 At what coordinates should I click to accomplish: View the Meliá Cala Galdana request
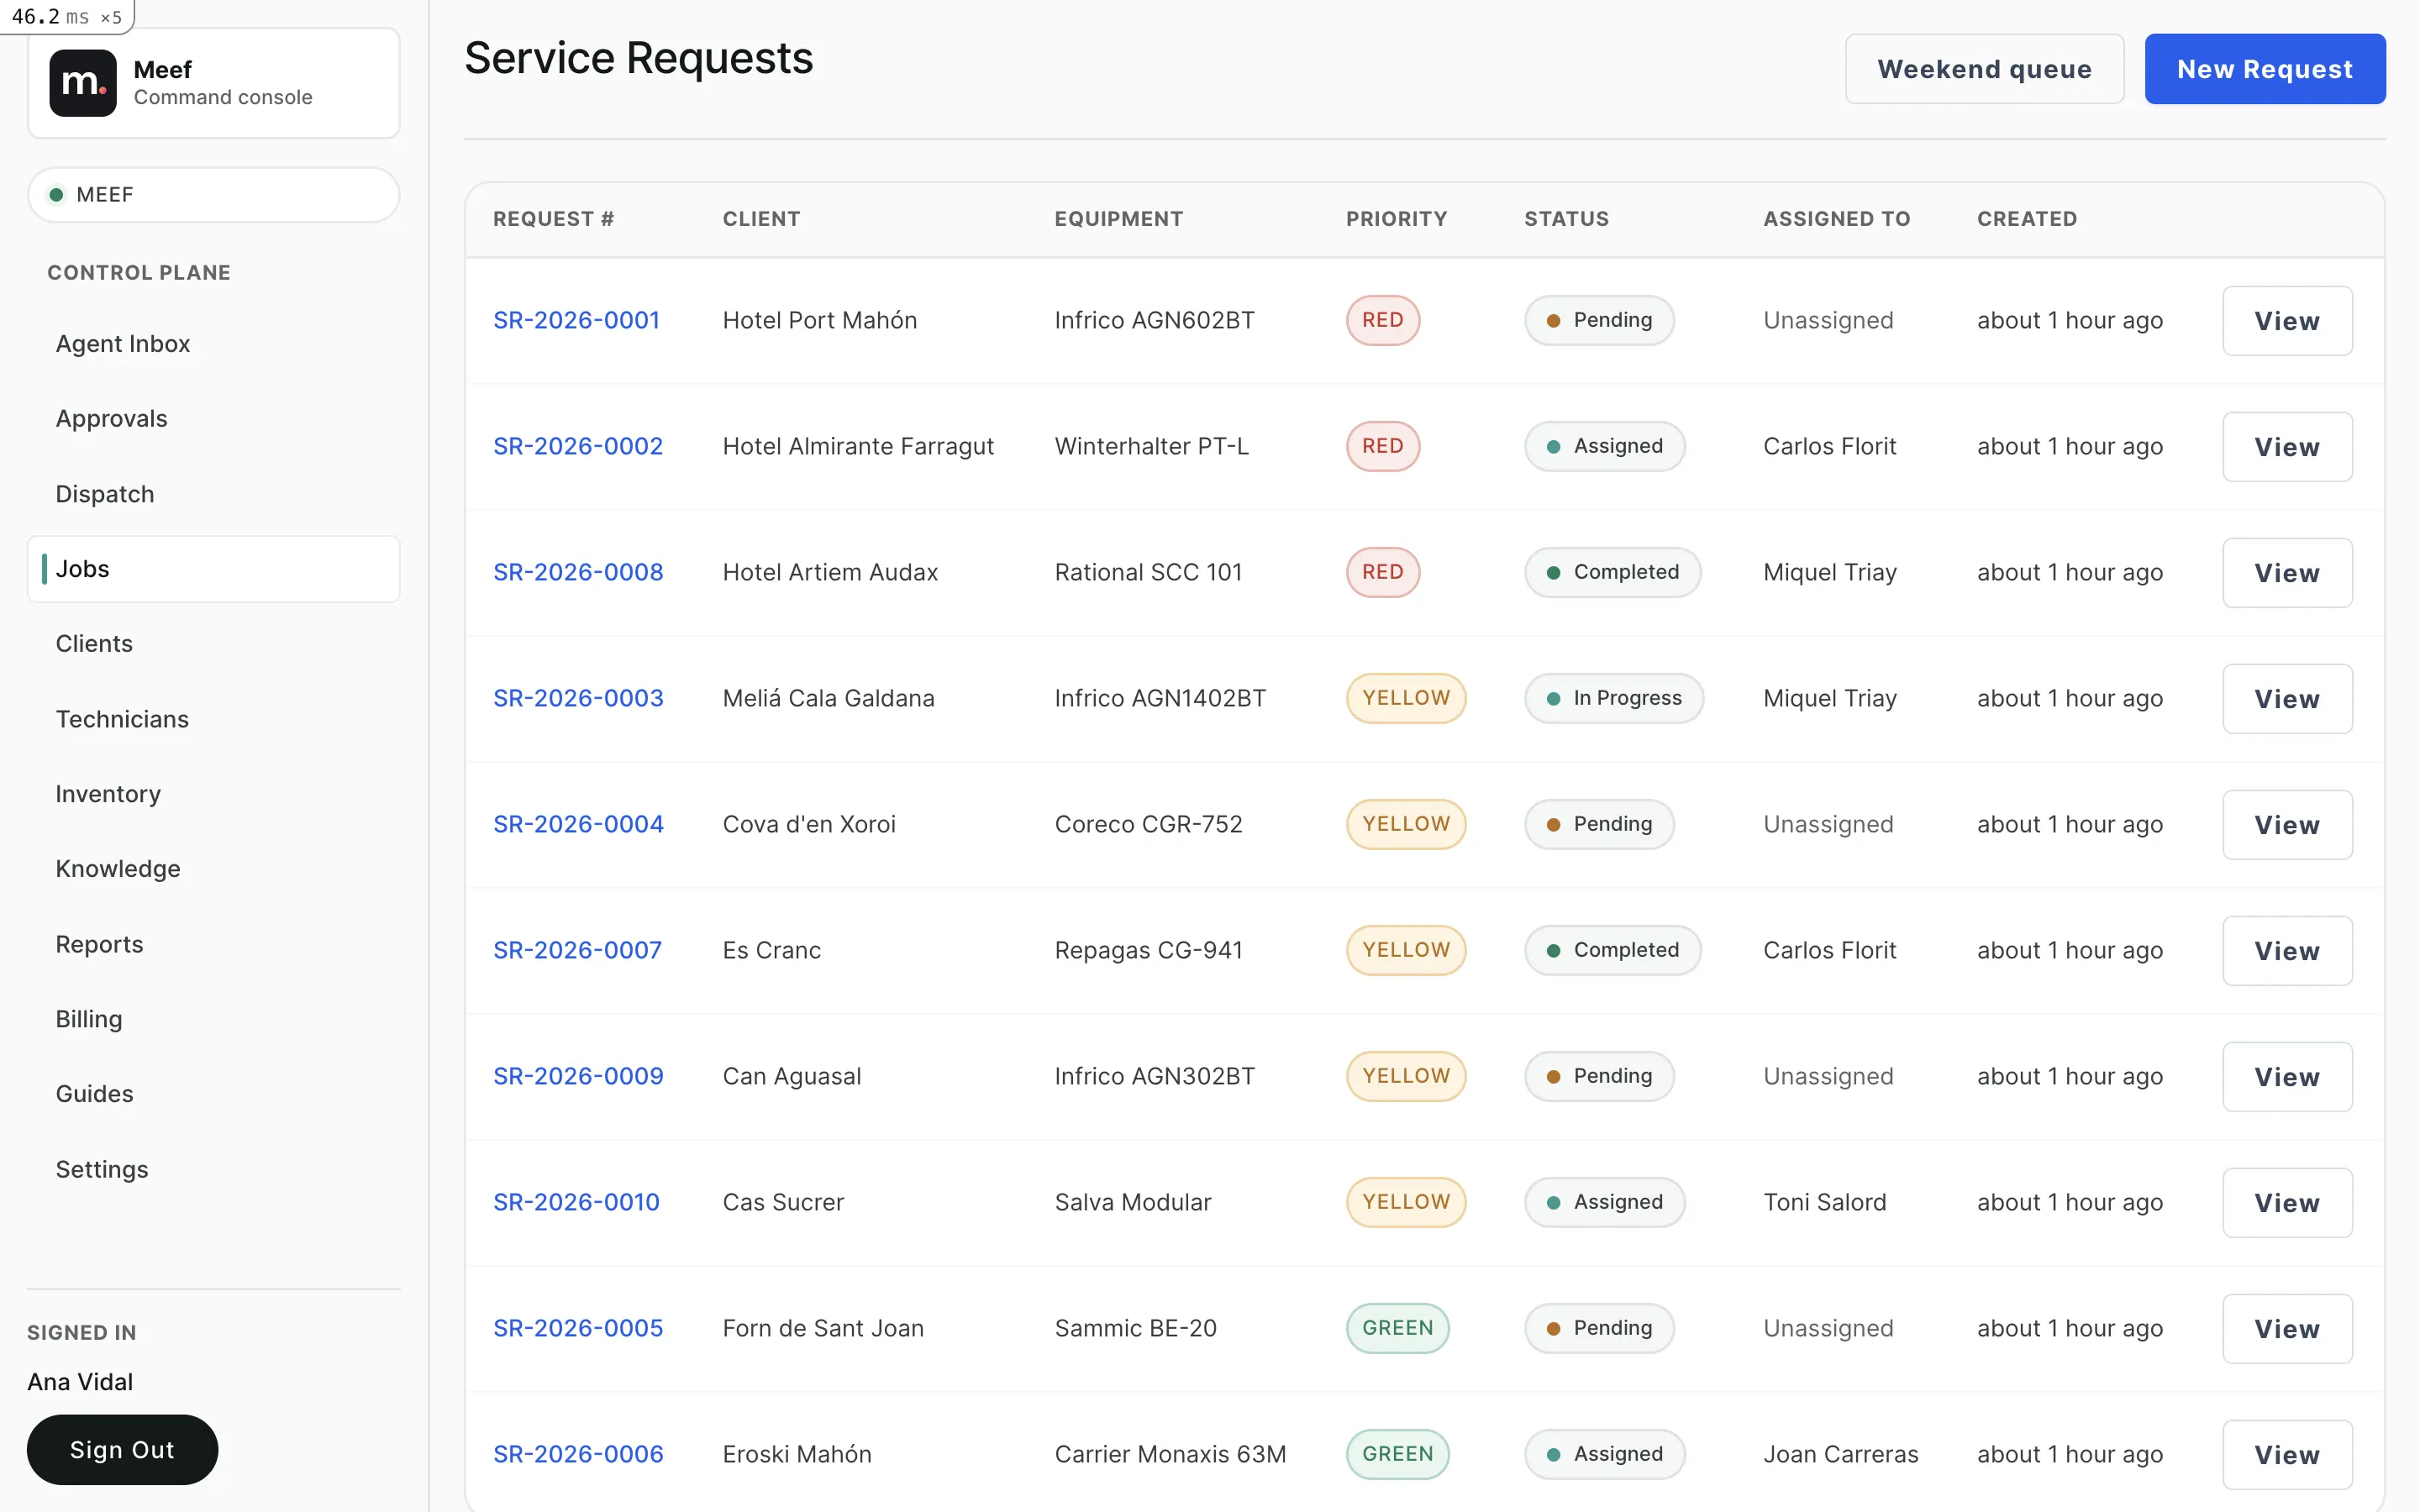click(x=2287, y=699)
